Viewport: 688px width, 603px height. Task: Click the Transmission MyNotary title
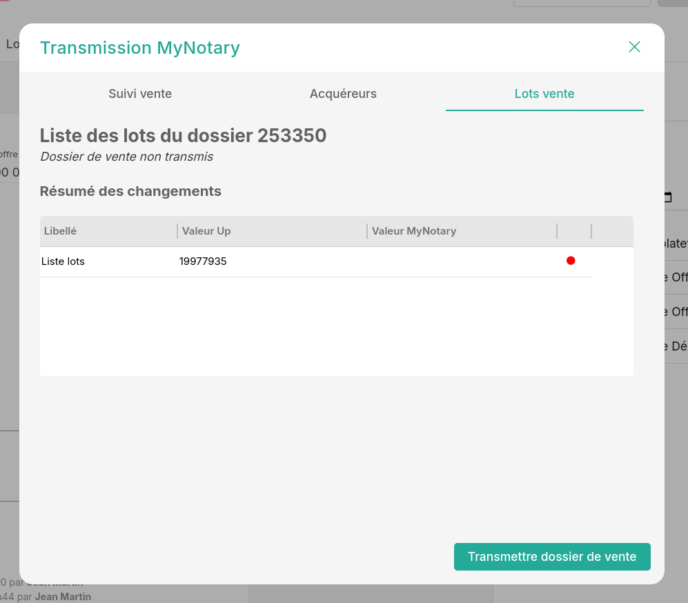tap(140, 48)
